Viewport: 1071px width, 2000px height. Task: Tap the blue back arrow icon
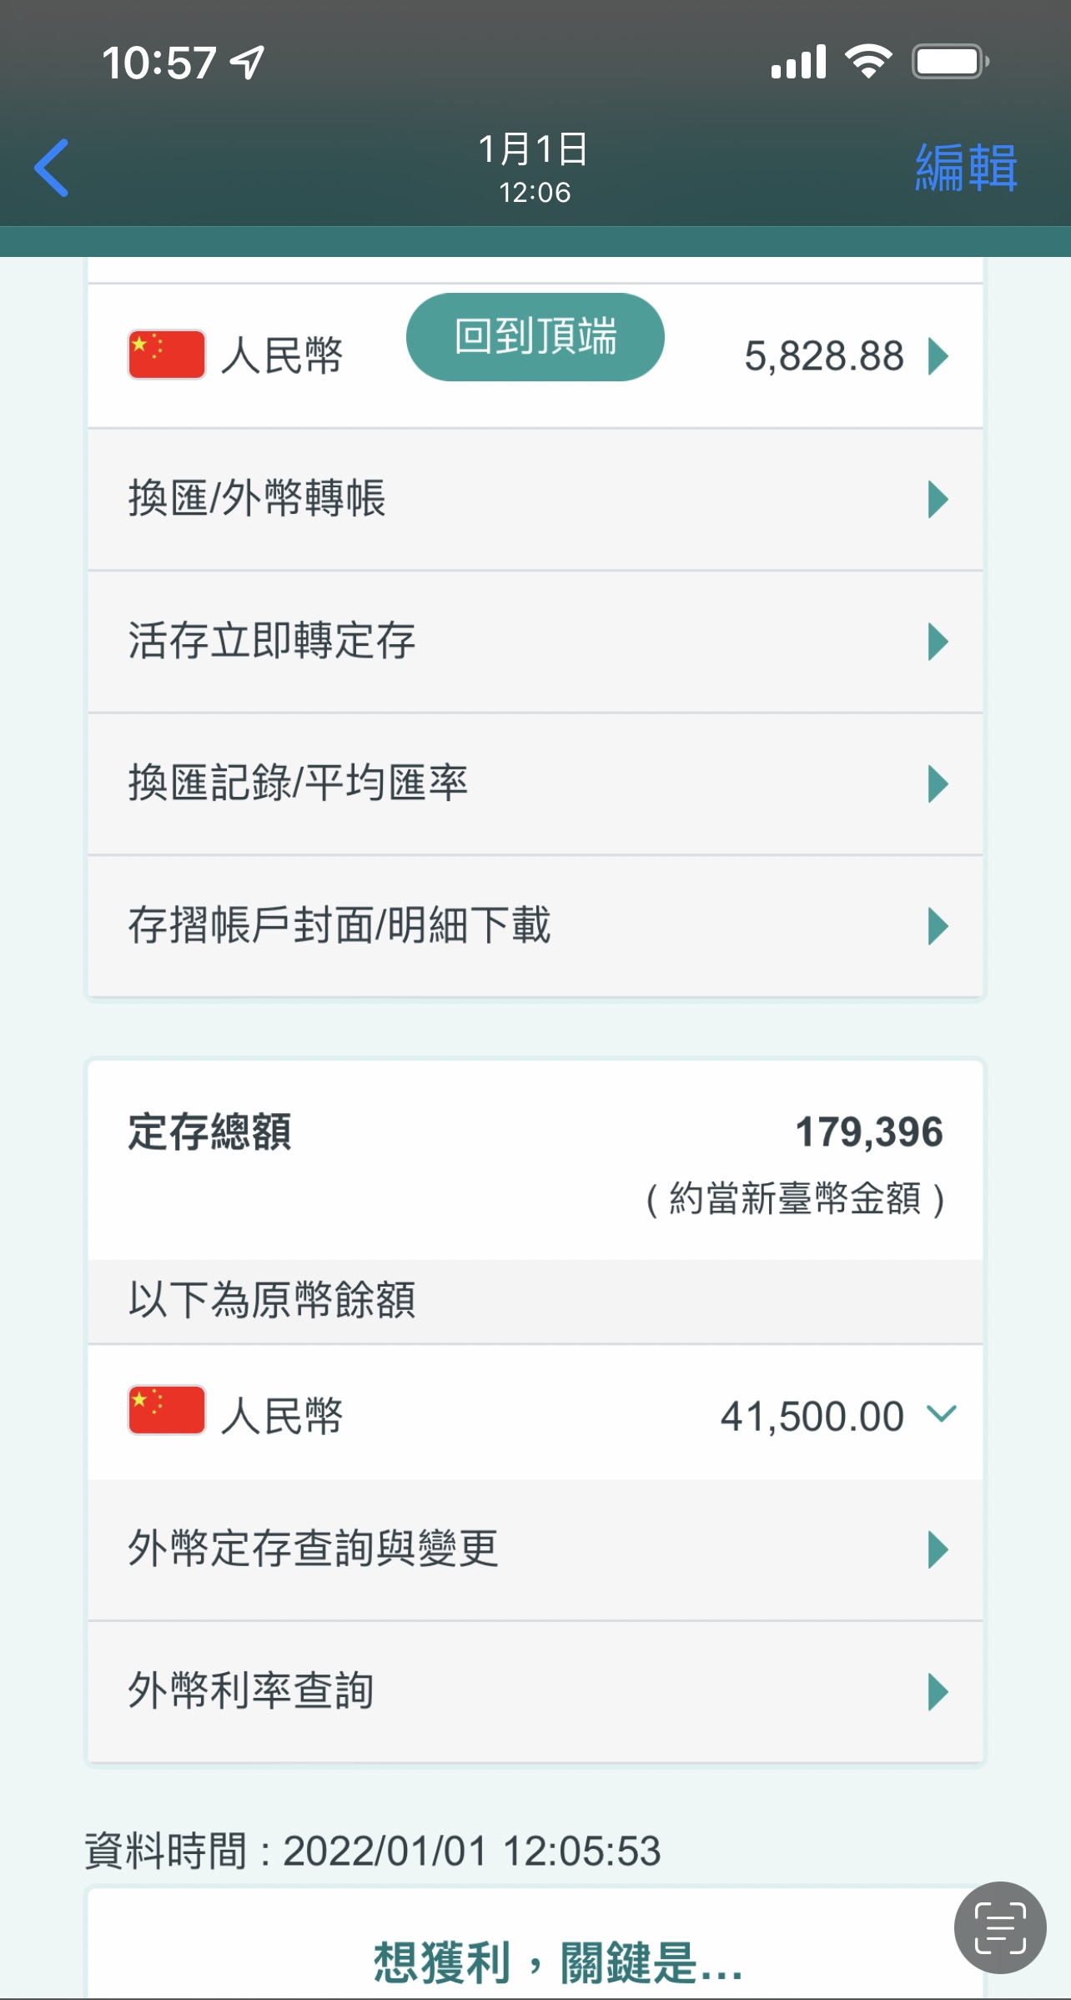coord(52,169)
